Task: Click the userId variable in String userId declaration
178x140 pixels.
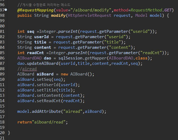Action: coord(41,37)
